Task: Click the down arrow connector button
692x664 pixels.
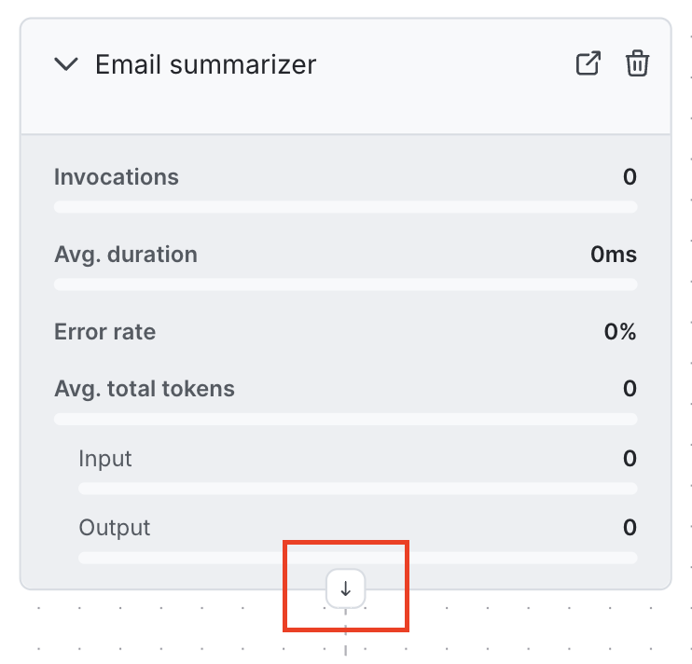Action: (345, 588)
